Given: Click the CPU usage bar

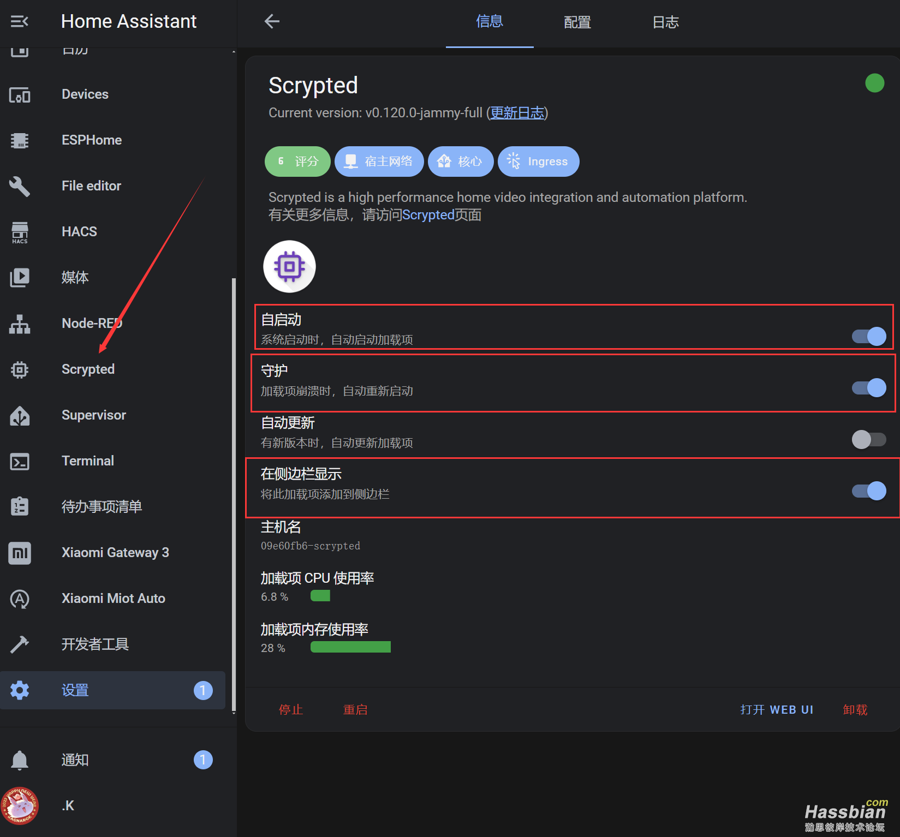Looking at the screenshot, I should point(320,596).
